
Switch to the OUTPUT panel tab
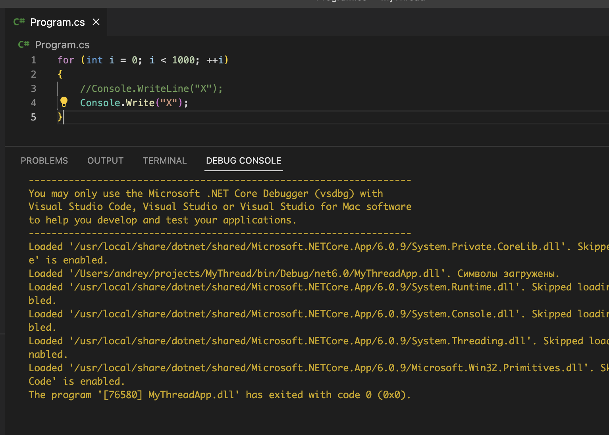point(106,160)
